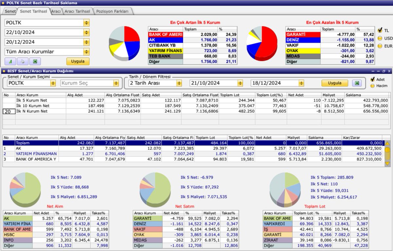Click HSBC row in Net Alım table
Viewport: 393px width, 251px height.
[x=56, y=235]
